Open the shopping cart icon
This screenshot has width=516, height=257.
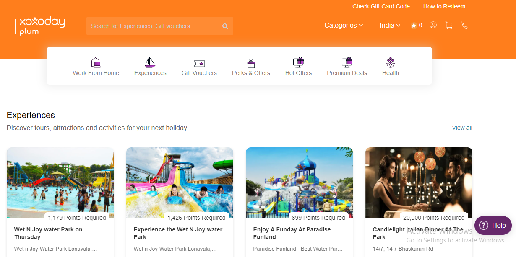coord(448,25)
